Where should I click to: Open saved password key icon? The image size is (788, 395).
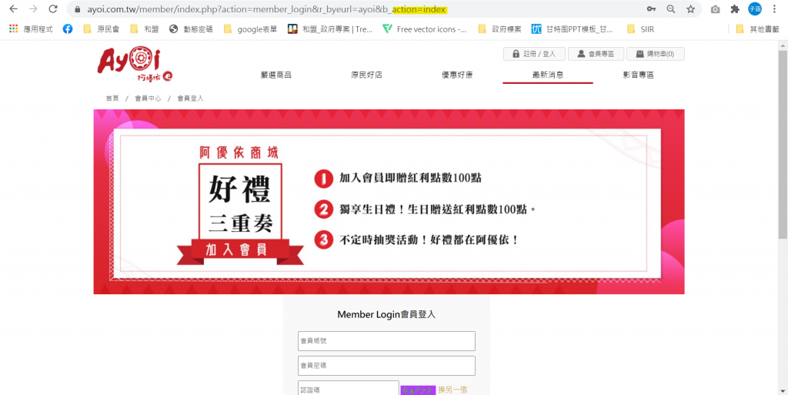tap(651, 9)
